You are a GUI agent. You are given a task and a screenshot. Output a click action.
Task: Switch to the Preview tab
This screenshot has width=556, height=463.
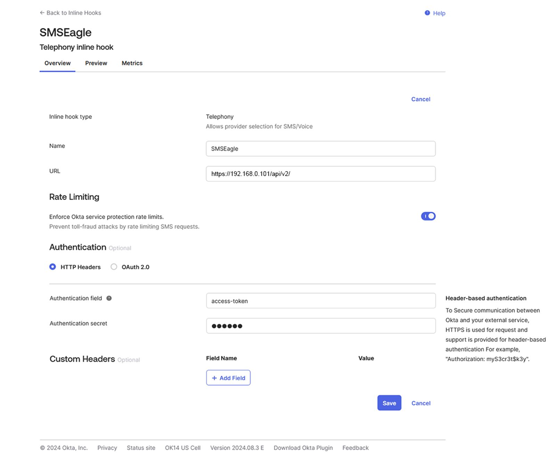click(96, 63)
